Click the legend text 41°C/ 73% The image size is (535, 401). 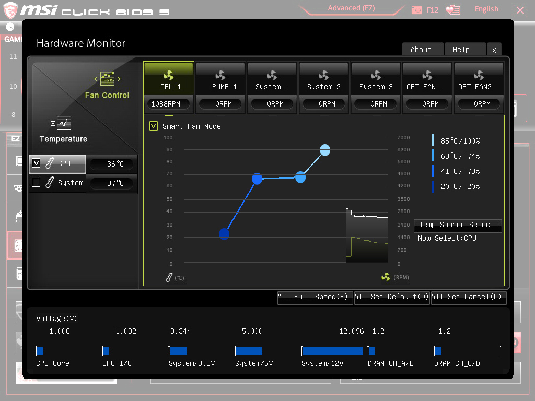460,171
